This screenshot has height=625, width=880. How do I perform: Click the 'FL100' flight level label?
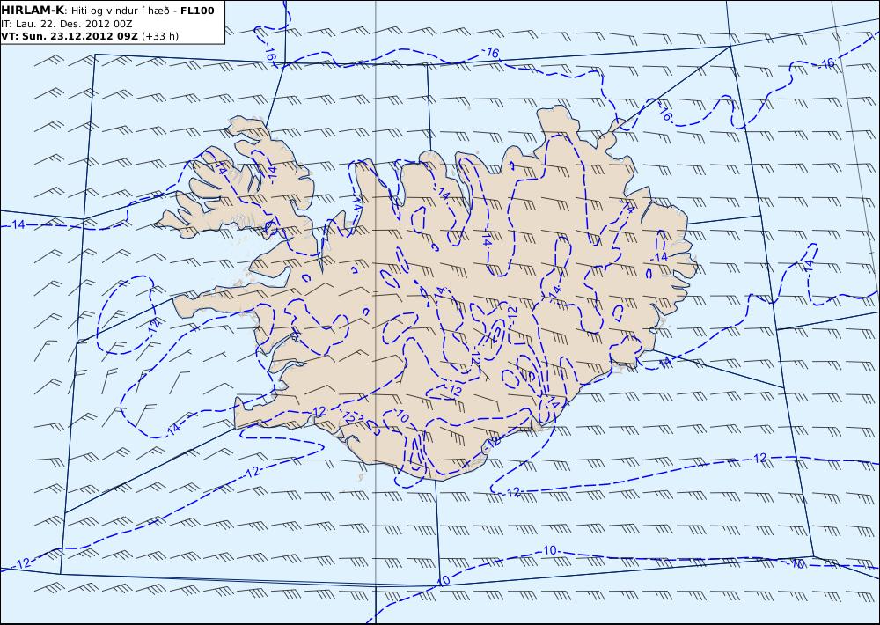pos(197,11)
